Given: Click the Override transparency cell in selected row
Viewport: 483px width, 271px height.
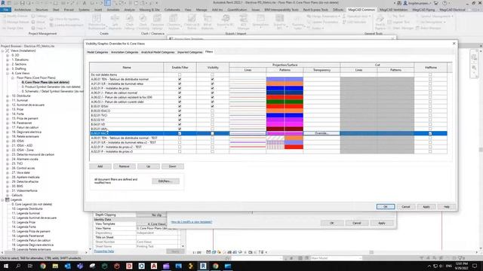Looking at the screenshot, I should [x=321, y=133].
